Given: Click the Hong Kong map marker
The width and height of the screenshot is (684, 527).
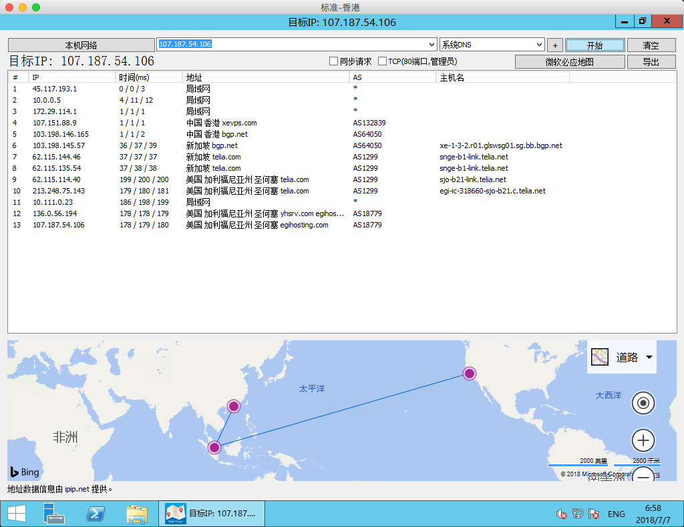Looking at the screenshot, I should click(x=234, y=406).
